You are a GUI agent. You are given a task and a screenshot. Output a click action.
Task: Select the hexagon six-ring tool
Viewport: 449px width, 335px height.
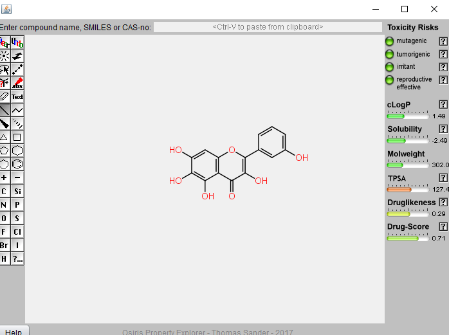17,150
